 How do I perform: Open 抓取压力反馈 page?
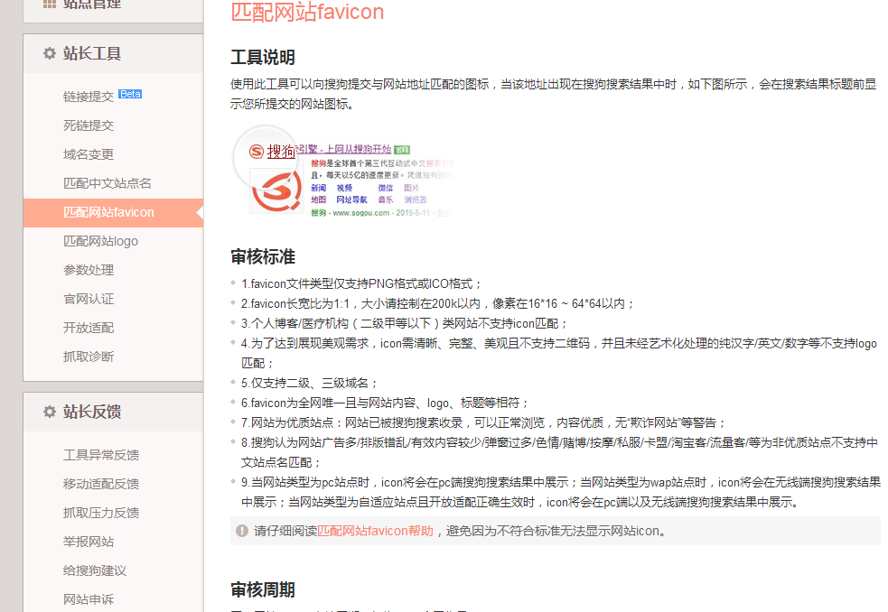(x=101, y=513)
